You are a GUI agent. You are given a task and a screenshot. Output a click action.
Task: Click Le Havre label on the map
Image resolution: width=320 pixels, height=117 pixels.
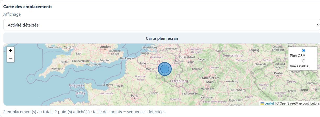[107, 85]
